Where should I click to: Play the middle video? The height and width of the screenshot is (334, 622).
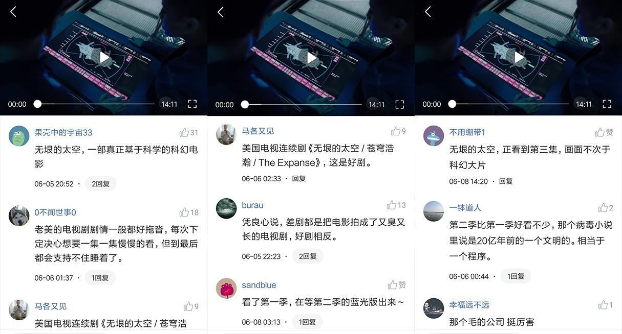click(x=312, y=58)
